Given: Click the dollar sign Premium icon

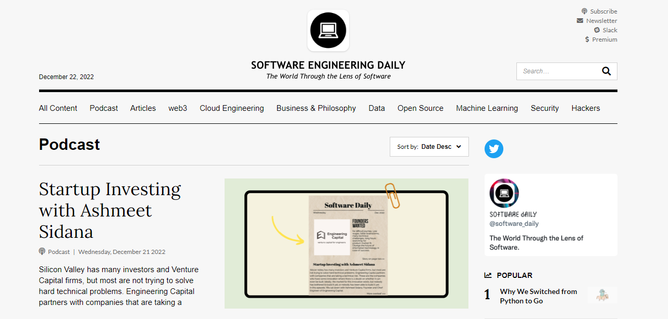Looking at the screenshot, I should (x=587, y=40).
